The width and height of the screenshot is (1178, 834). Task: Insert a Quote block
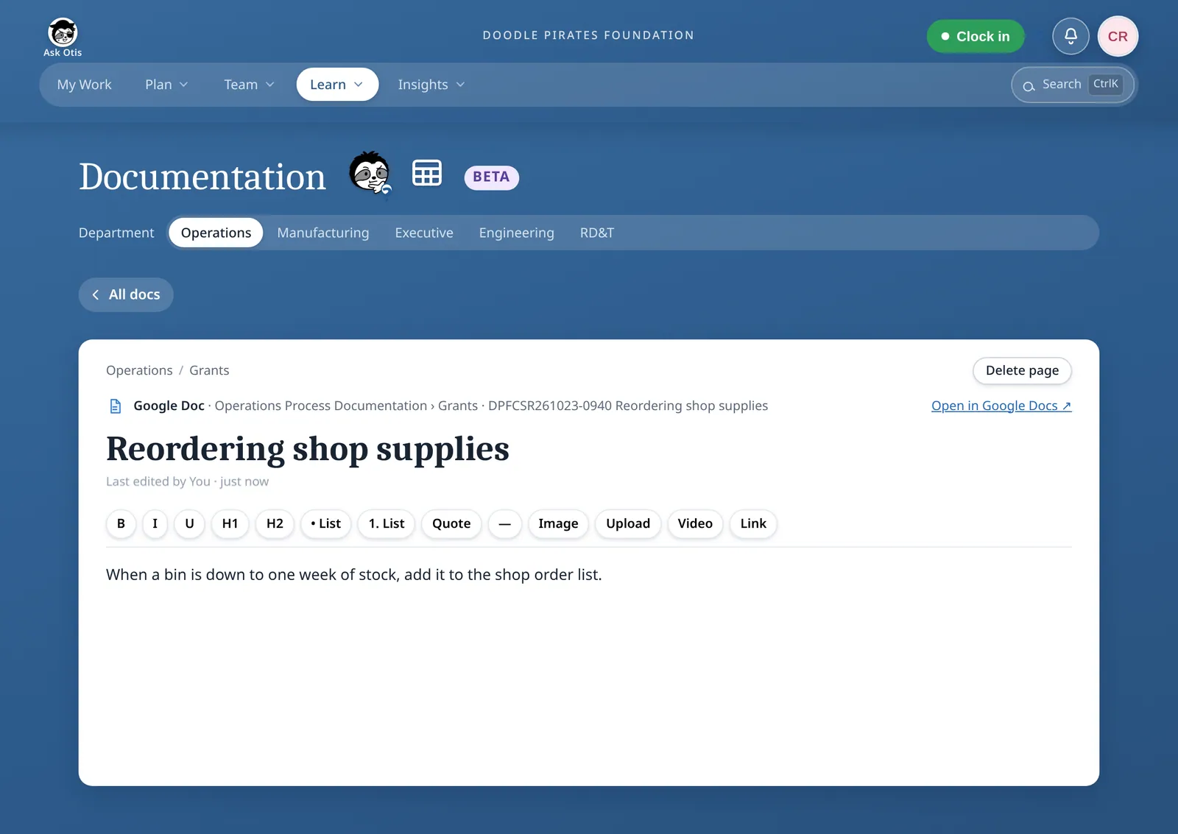pos(451,523)
